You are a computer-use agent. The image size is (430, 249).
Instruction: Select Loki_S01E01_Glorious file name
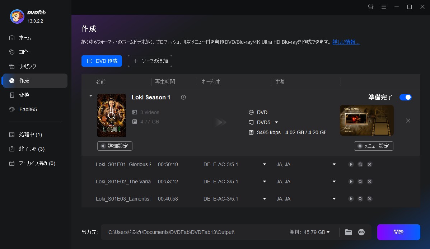pos(123,164)
